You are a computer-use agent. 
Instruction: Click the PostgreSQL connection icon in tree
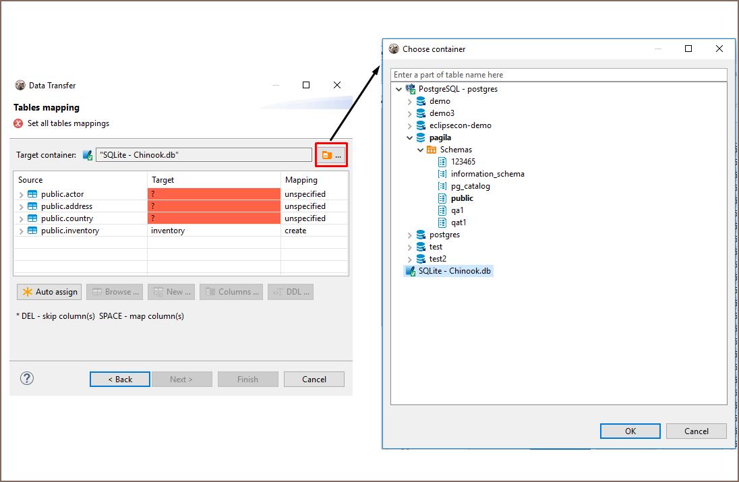tap(410, 89)
